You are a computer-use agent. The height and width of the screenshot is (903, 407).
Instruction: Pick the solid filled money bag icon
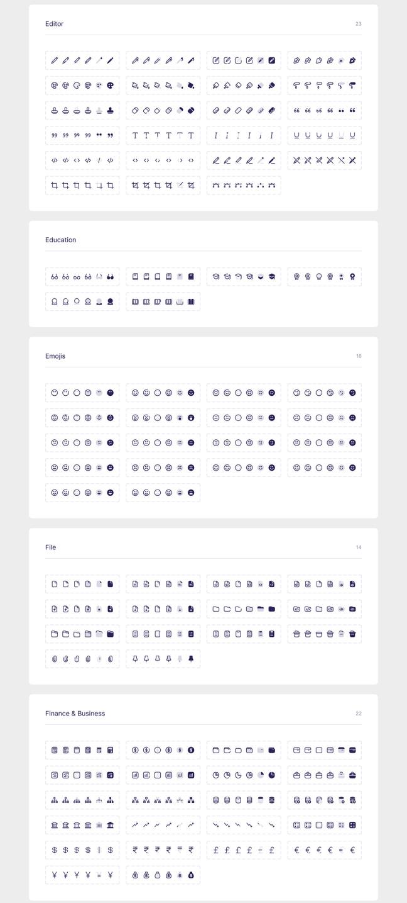(x=191, y=875)
